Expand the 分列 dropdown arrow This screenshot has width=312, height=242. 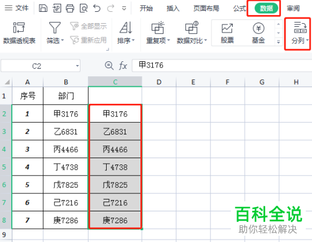tap(308, 40)
